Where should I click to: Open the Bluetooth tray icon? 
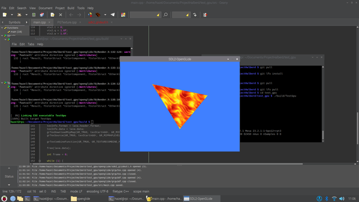(x=327, y=199)
